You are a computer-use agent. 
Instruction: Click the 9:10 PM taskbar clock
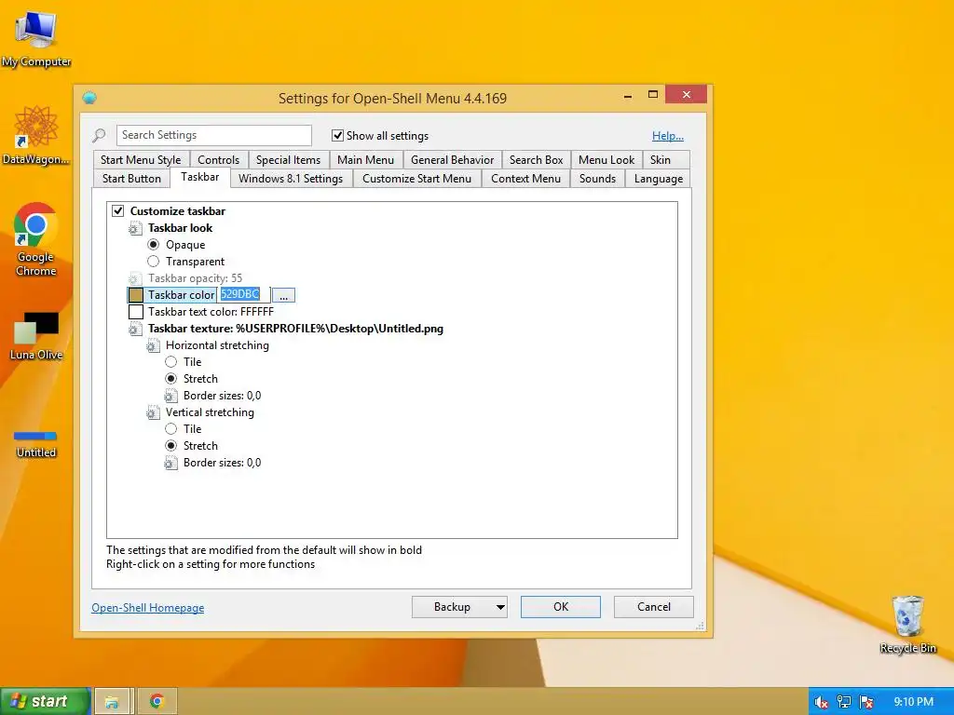[913, 702]
